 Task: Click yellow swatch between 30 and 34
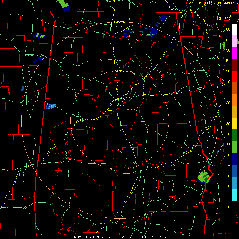pyautogui.click(x=234, y=124)
